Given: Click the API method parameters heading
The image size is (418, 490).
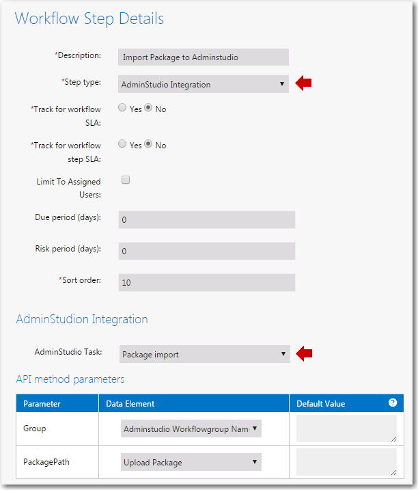Looking at the screenshot, I should point(70,379).
